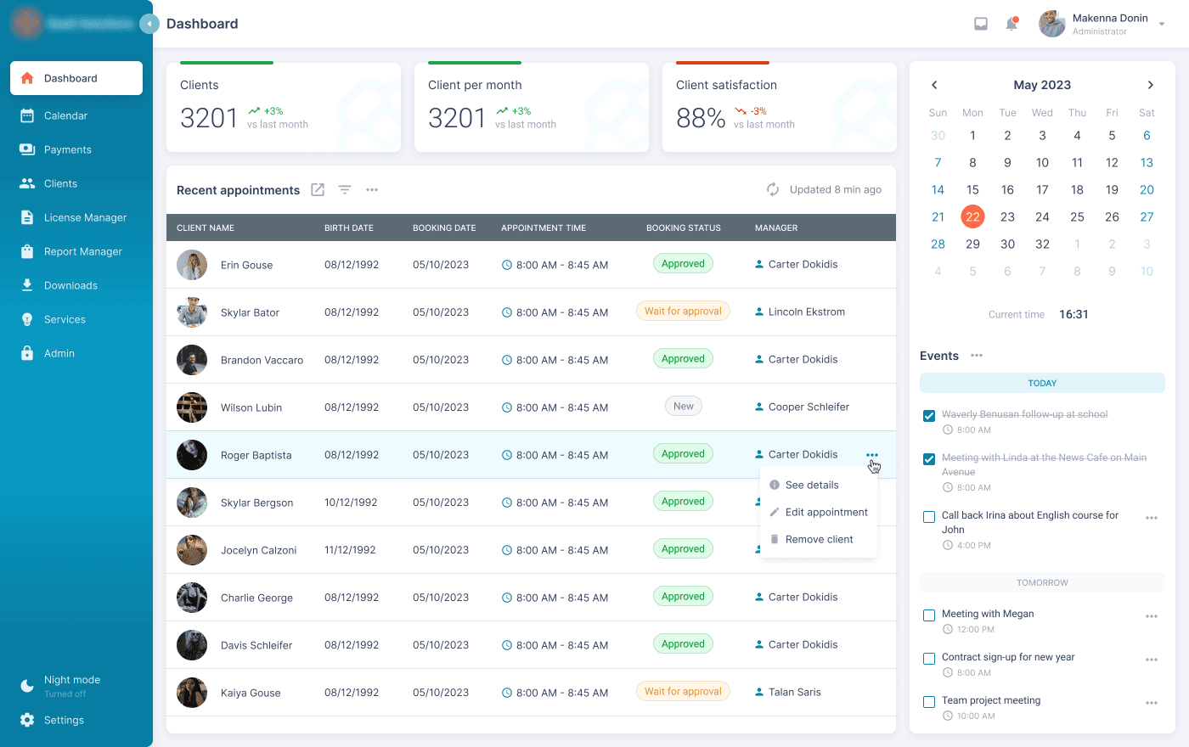Refresh appointments using the update icon
Screen dimensions: 1189x747
(773, 190)
